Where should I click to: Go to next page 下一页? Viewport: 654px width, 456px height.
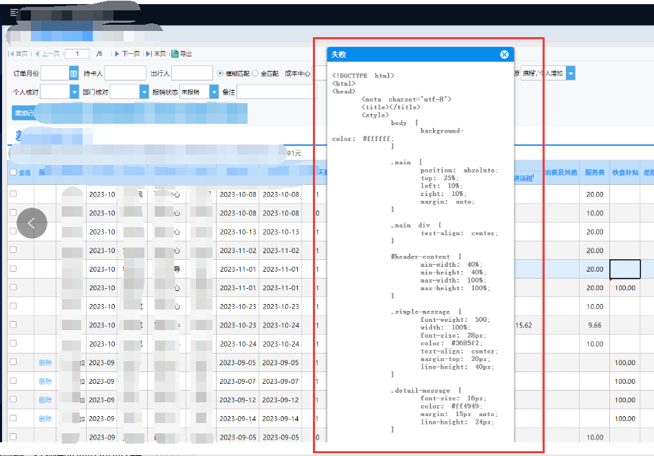coord(127,54)
